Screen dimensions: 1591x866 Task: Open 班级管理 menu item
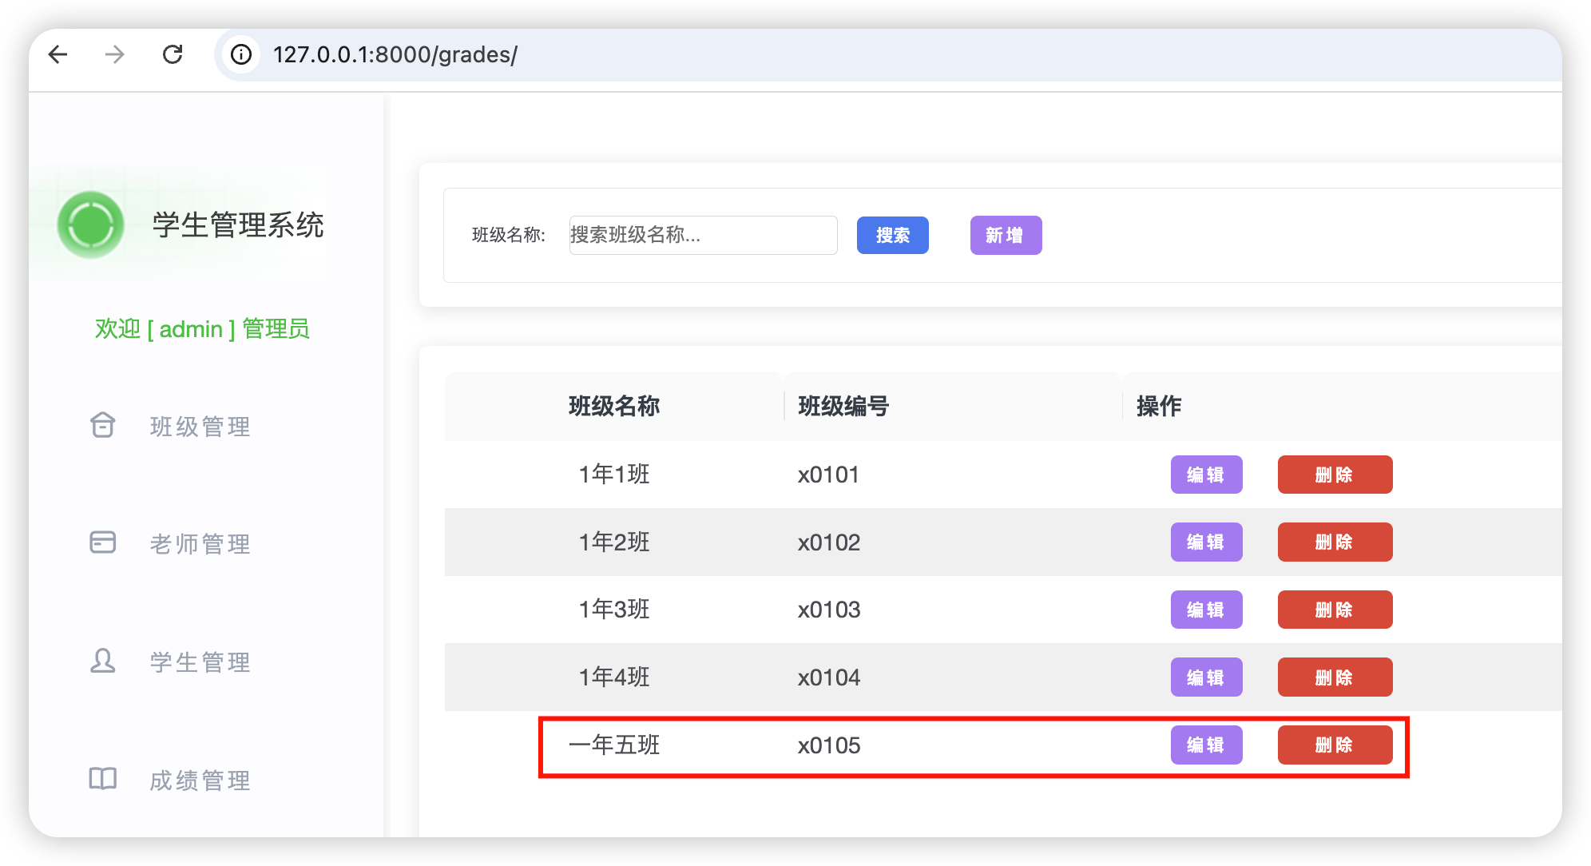point(200,427)
